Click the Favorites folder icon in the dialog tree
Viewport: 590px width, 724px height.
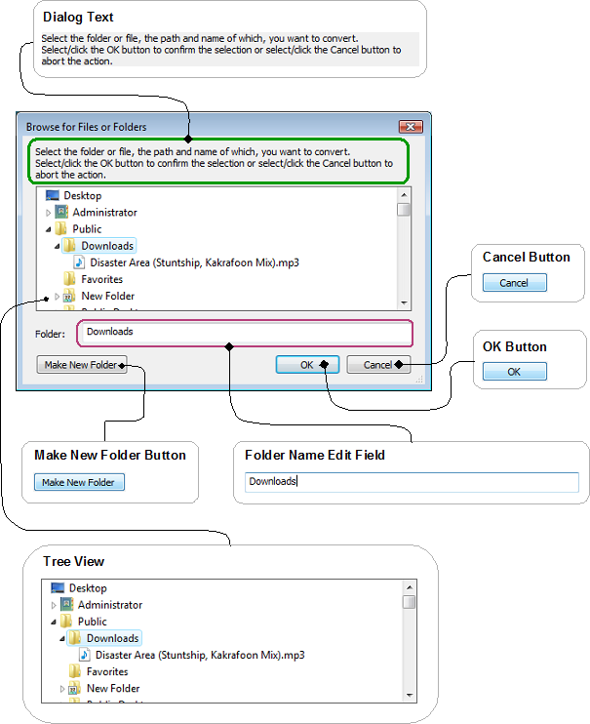(69, 279)
